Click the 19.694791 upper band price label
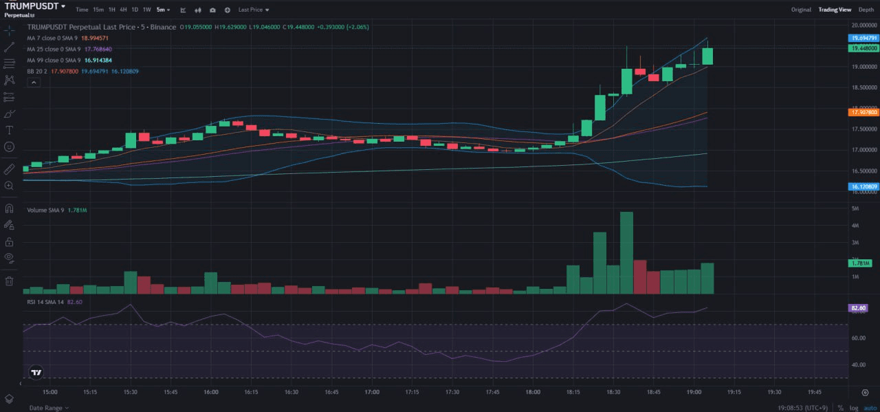The height and width of the screenshot is (412, 880). (863, 39)
